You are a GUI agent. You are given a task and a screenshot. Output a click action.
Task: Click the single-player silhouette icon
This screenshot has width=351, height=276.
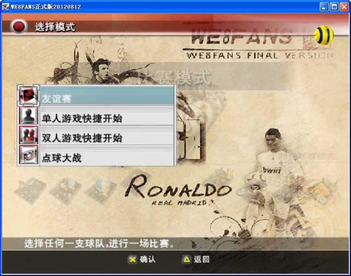tap(29, 115)
